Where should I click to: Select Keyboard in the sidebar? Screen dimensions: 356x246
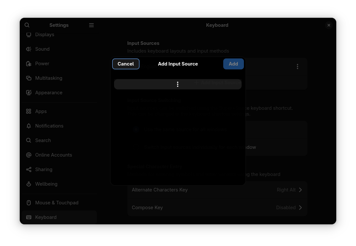pos(59,217)
